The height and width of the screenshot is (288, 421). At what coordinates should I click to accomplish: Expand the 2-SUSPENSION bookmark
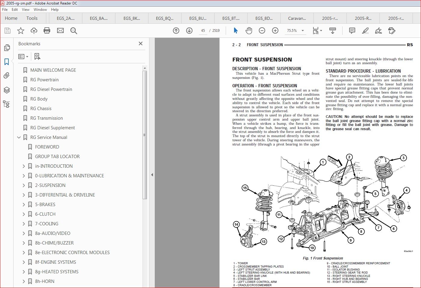point(24,185)
